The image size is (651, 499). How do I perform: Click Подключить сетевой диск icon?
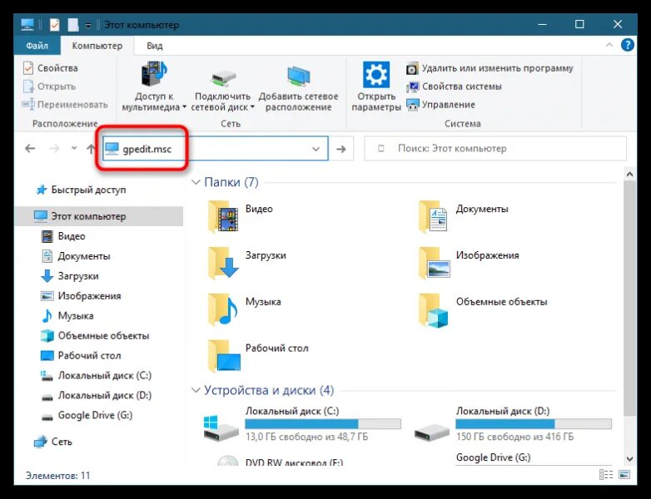point(223,77)
